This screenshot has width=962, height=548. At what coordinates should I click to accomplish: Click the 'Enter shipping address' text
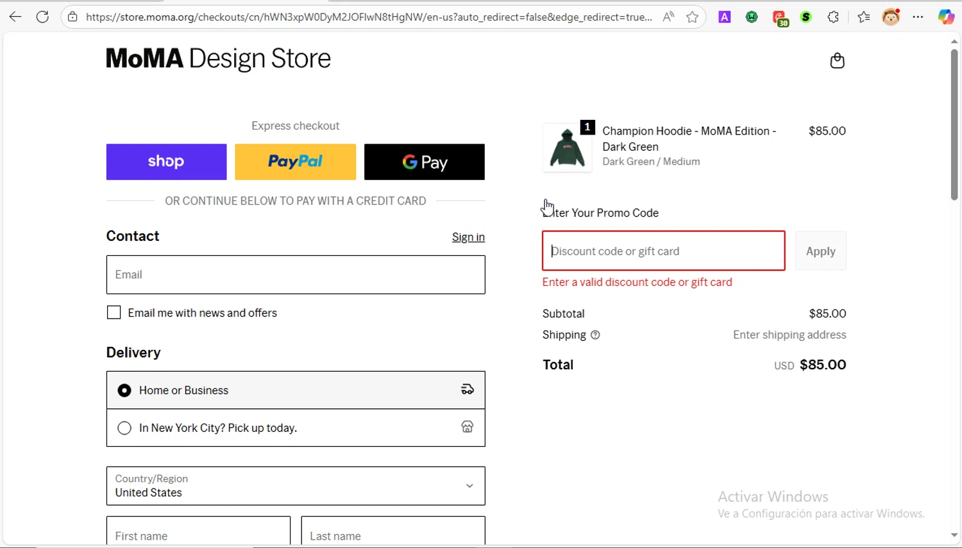pyautogui.click(x=789, y=335)
